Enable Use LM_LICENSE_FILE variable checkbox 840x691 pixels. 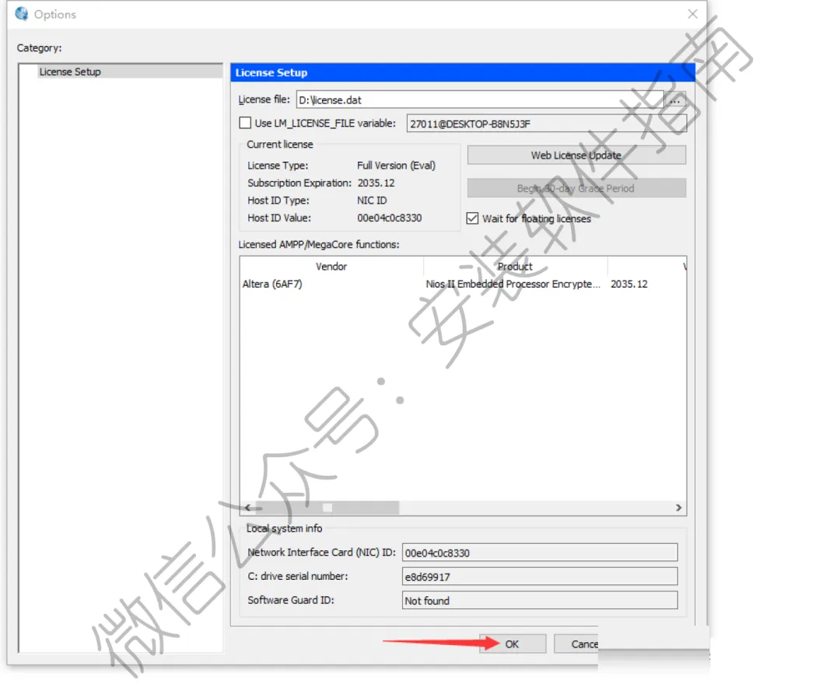(x=245, y=123)
